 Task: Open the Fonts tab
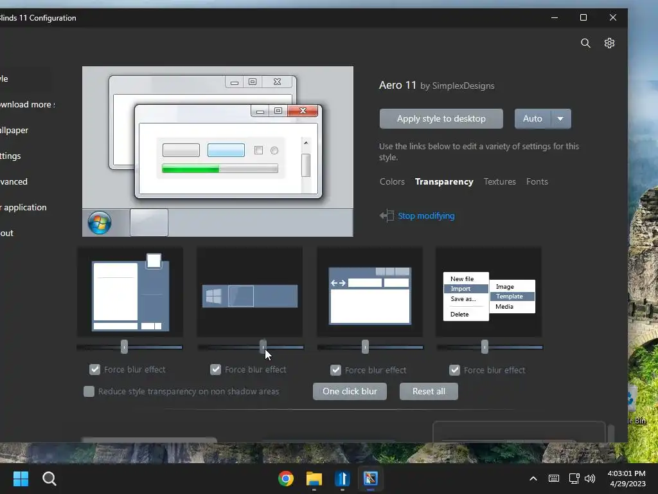click(x=537, y=181)
